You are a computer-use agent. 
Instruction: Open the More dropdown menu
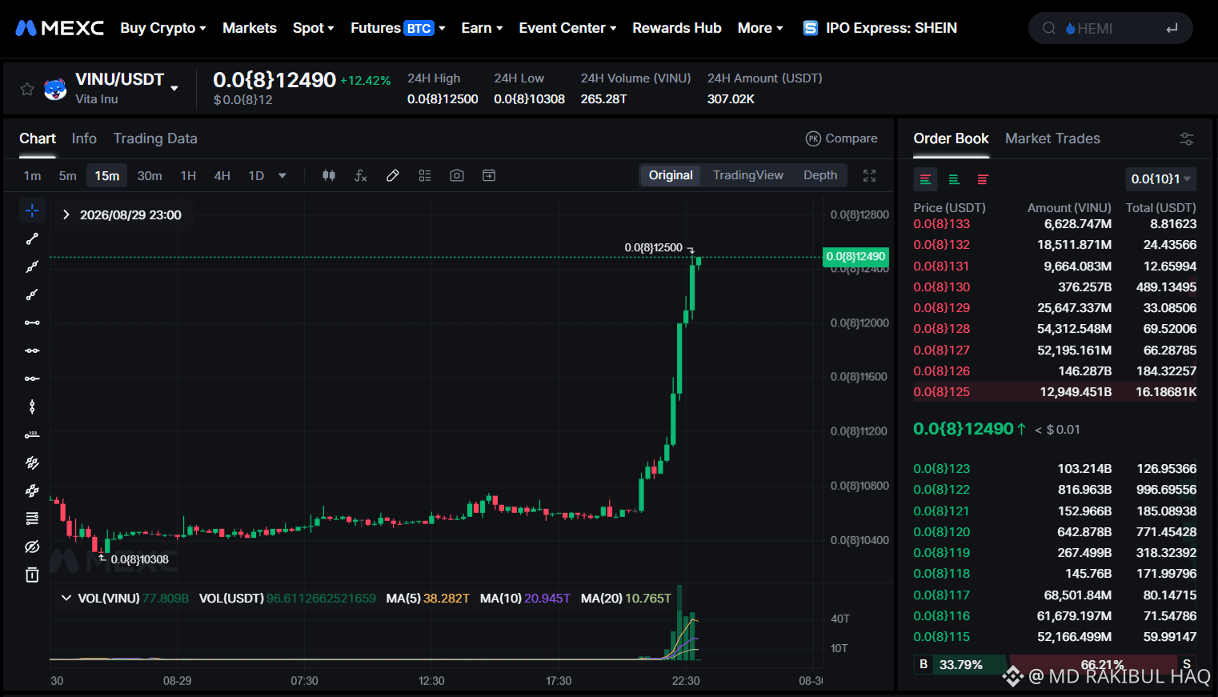tap(760, 28)
